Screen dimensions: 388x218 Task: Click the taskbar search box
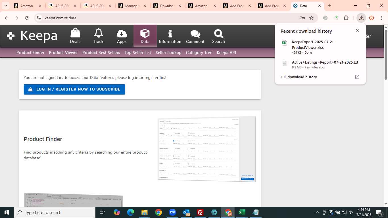click(55, 212)
